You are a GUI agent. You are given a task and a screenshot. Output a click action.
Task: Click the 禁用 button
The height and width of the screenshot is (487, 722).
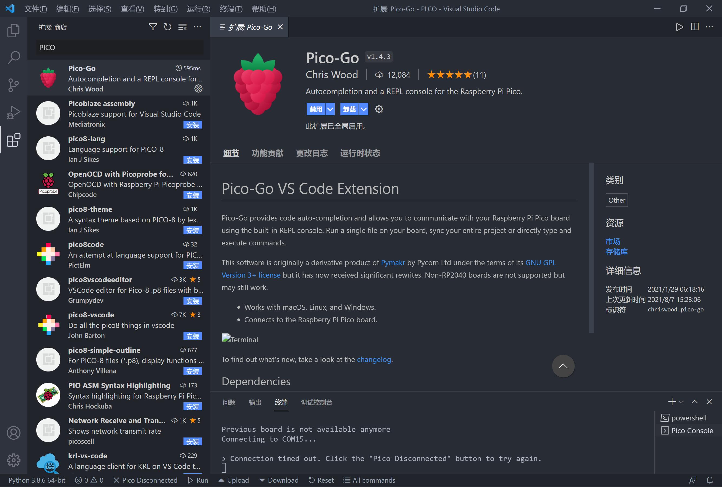pos(316,109)
